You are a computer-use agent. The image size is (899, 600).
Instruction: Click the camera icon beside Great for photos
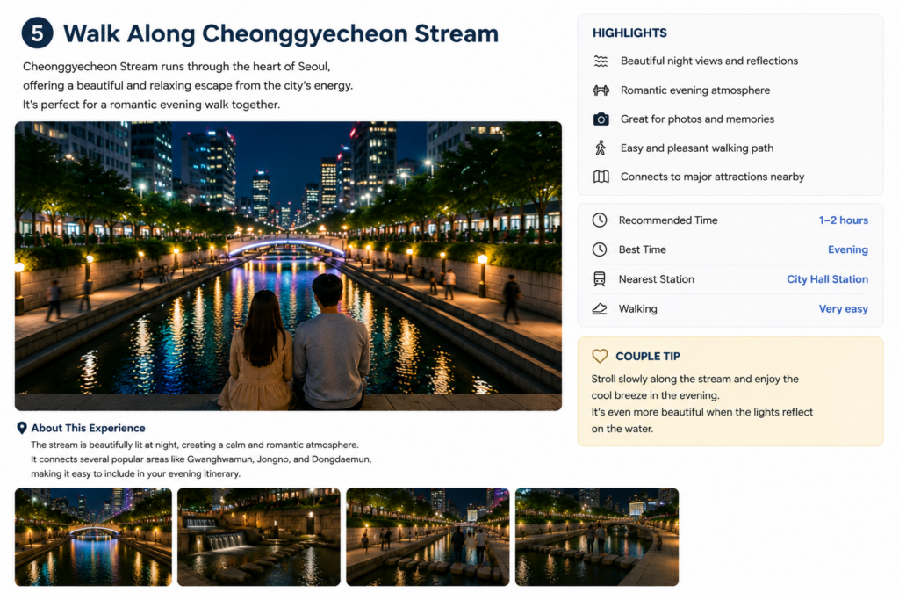tap(601, 119)
